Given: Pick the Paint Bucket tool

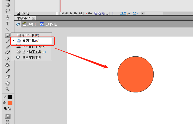Looking at the screenshot, I should pos(8,65).
